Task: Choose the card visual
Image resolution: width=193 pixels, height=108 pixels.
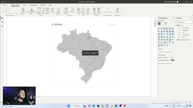Action: pos(173,37)
